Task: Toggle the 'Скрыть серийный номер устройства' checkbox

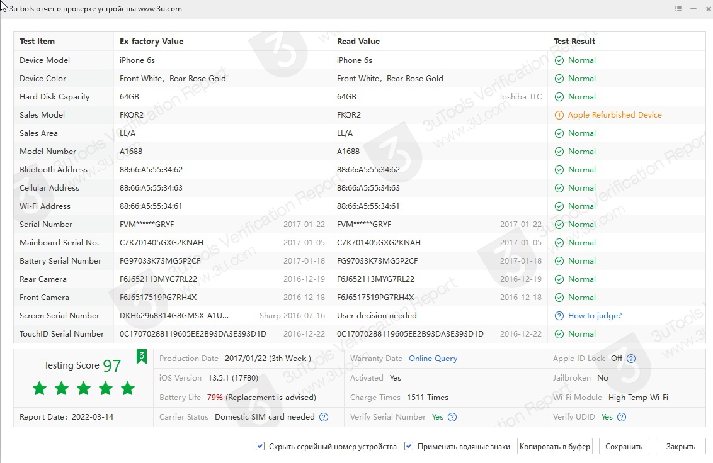Action: click(x=260, y=446)
